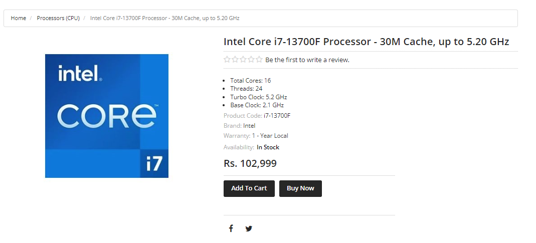536x243 pixels.
Task: Click the In Stock availability text
Action: tap(268, 147)
